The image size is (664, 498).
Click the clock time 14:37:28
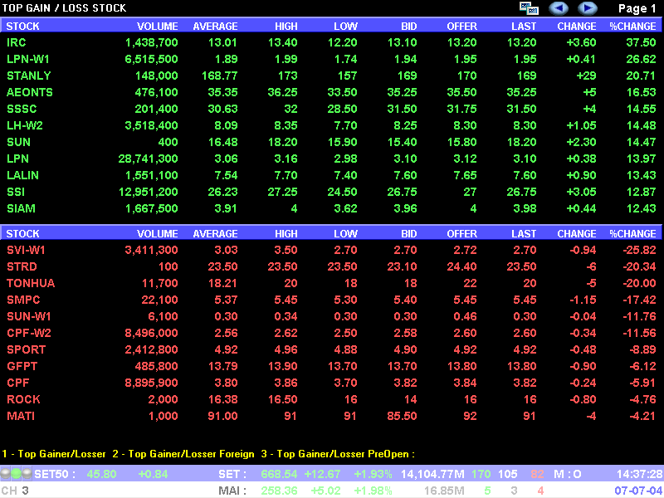(638, 474)
